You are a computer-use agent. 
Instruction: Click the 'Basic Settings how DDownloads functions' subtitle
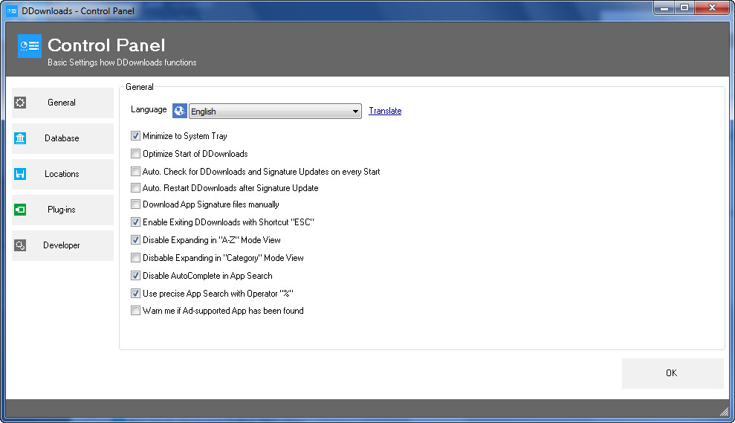[122, 62]
